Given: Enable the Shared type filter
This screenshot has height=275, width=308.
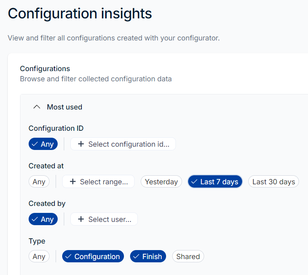Looking at the screenshot, I should 188,257.
